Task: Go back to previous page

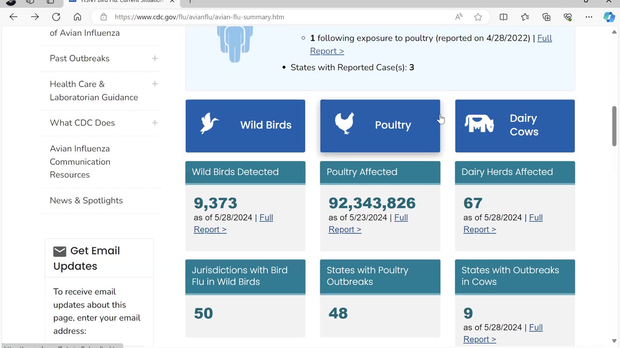Action: pyautogui.click(x=14, y=17)
